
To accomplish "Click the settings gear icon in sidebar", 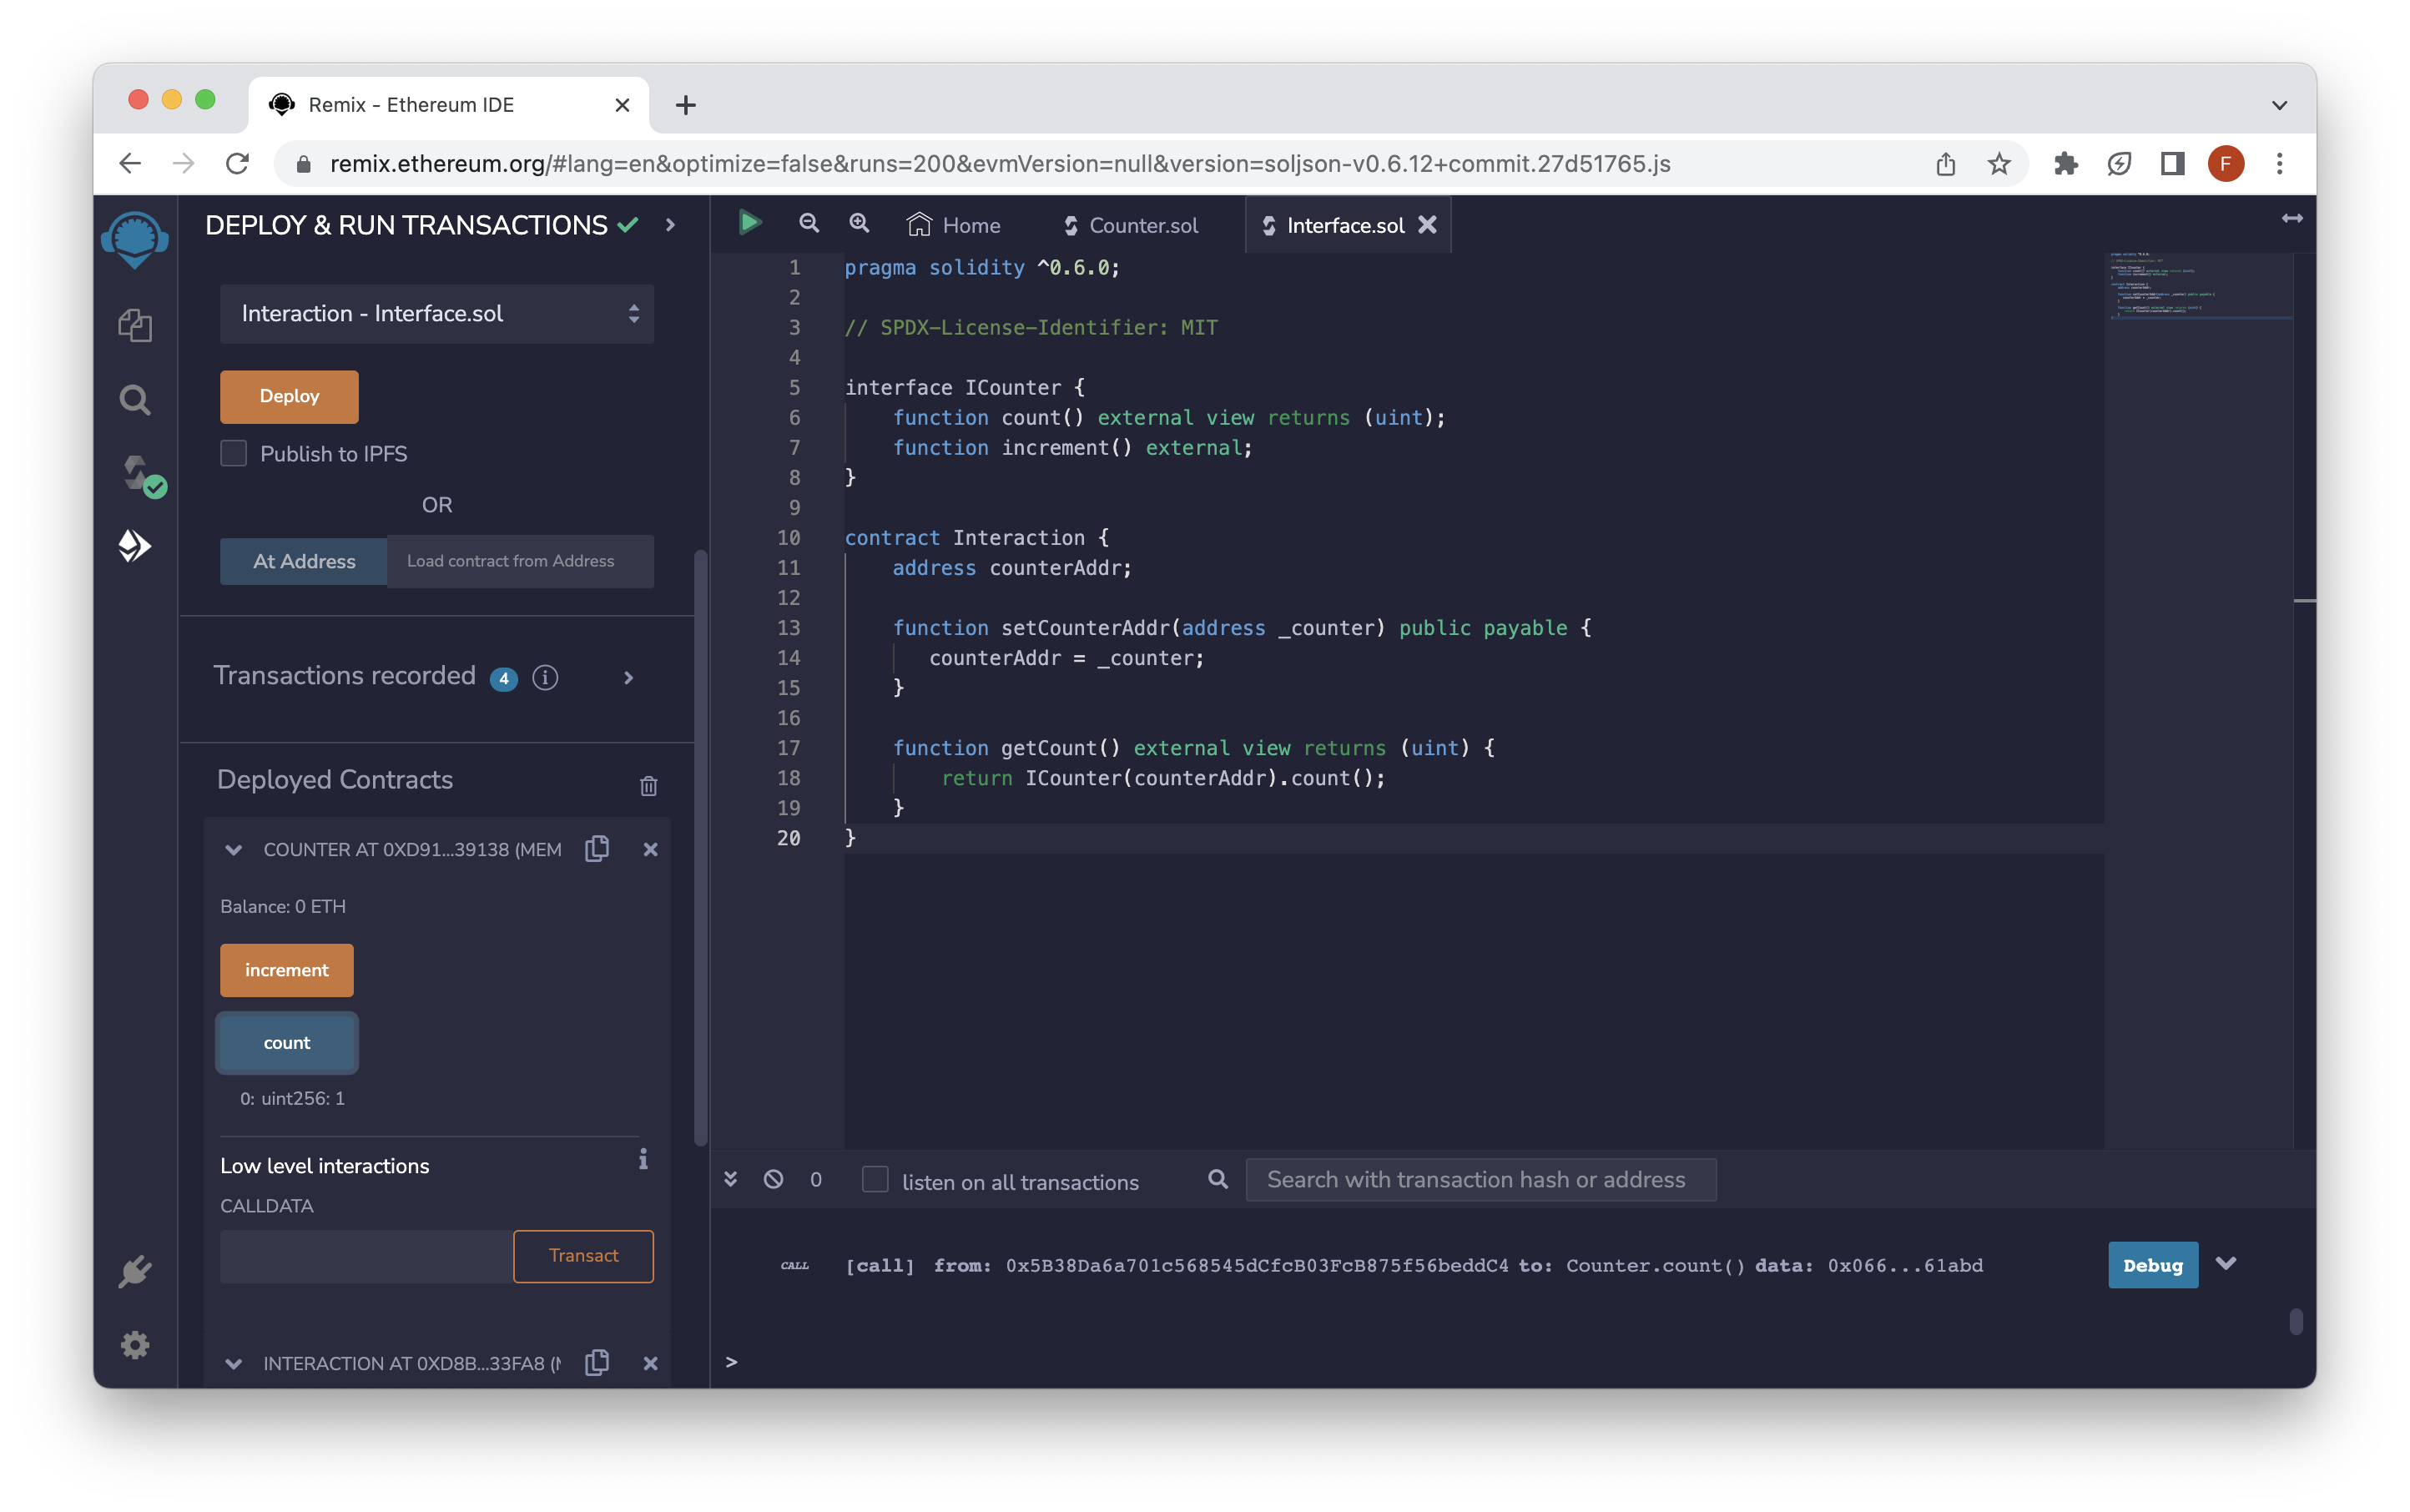I will [x=134, y=1345].
